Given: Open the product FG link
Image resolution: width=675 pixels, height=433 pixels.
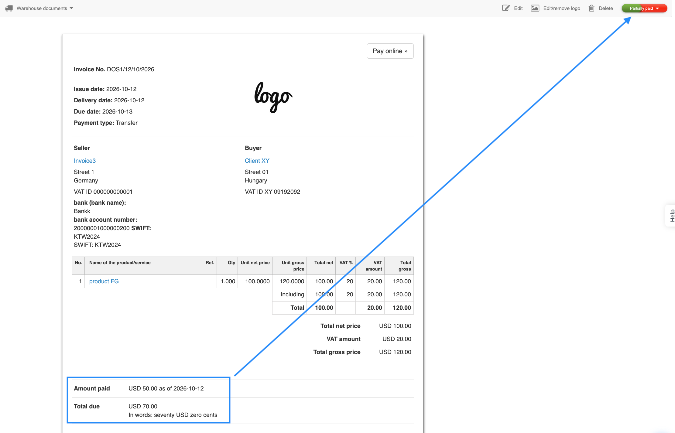Looking at the screenshot, I should click(x=104, y=281).
